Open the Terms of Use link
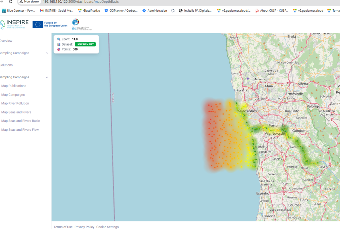This screenshot has width=340, height=229. click(x=63, y=227)
